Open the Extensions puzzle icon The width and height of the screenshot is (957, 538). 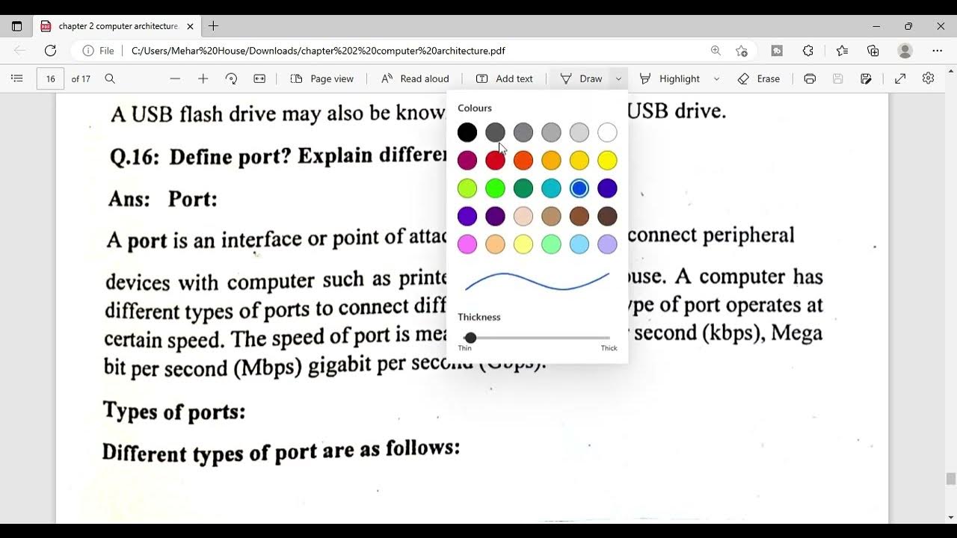808,51
